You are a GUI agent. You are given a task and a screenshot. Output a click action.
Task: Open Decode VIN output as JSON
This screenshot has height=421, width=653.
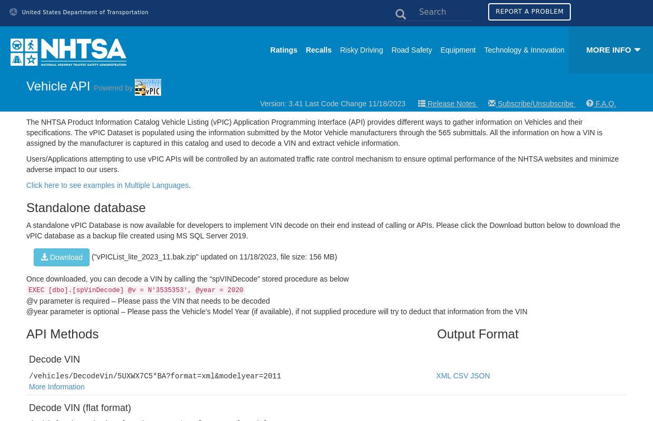pyautogui.click(x=480, y=376)
